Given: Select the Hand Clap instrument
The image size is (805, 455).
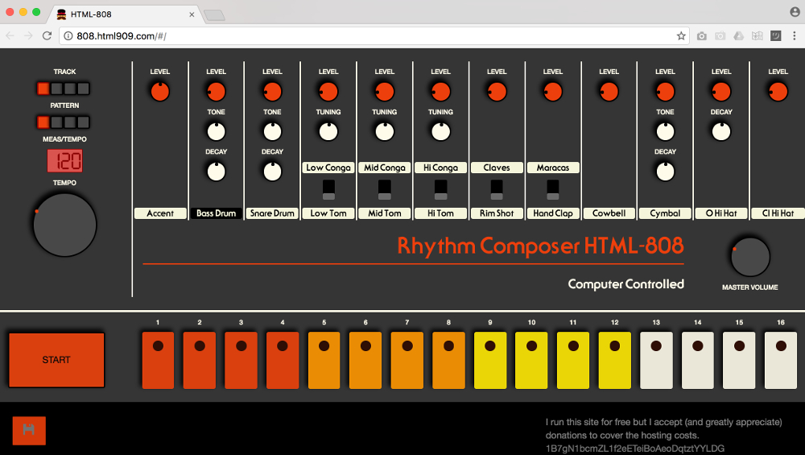Looking at the screenshot, I should [553, 213].
